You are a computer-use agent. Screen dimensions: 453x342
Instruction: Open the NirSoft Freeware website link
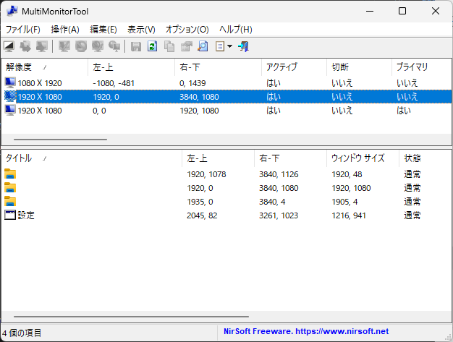306,331
